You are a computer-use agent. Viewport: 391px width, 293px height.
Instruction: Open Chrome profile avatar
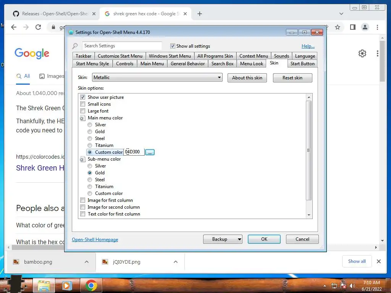365,27
